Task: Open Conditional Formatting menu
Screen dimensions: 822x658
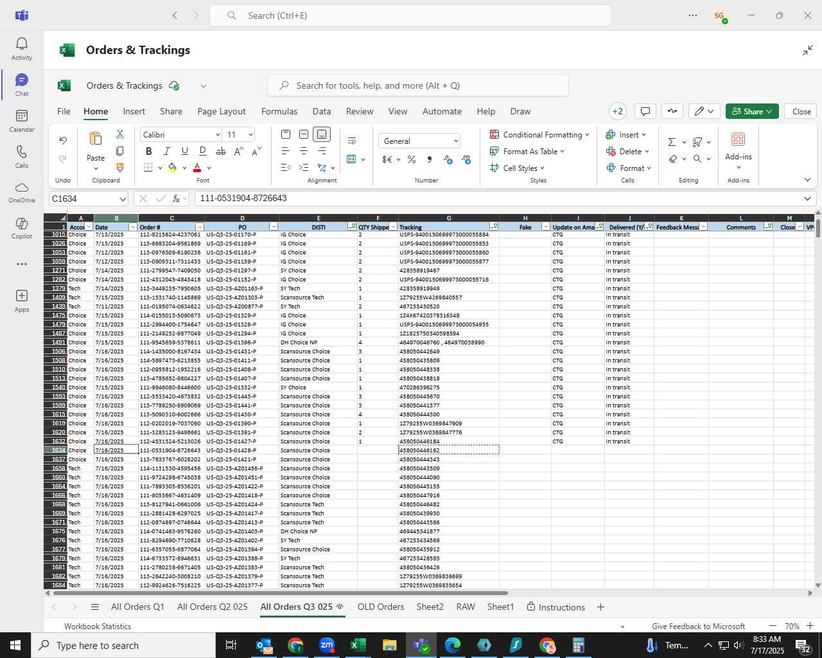Action: click(x=539, y=134)
